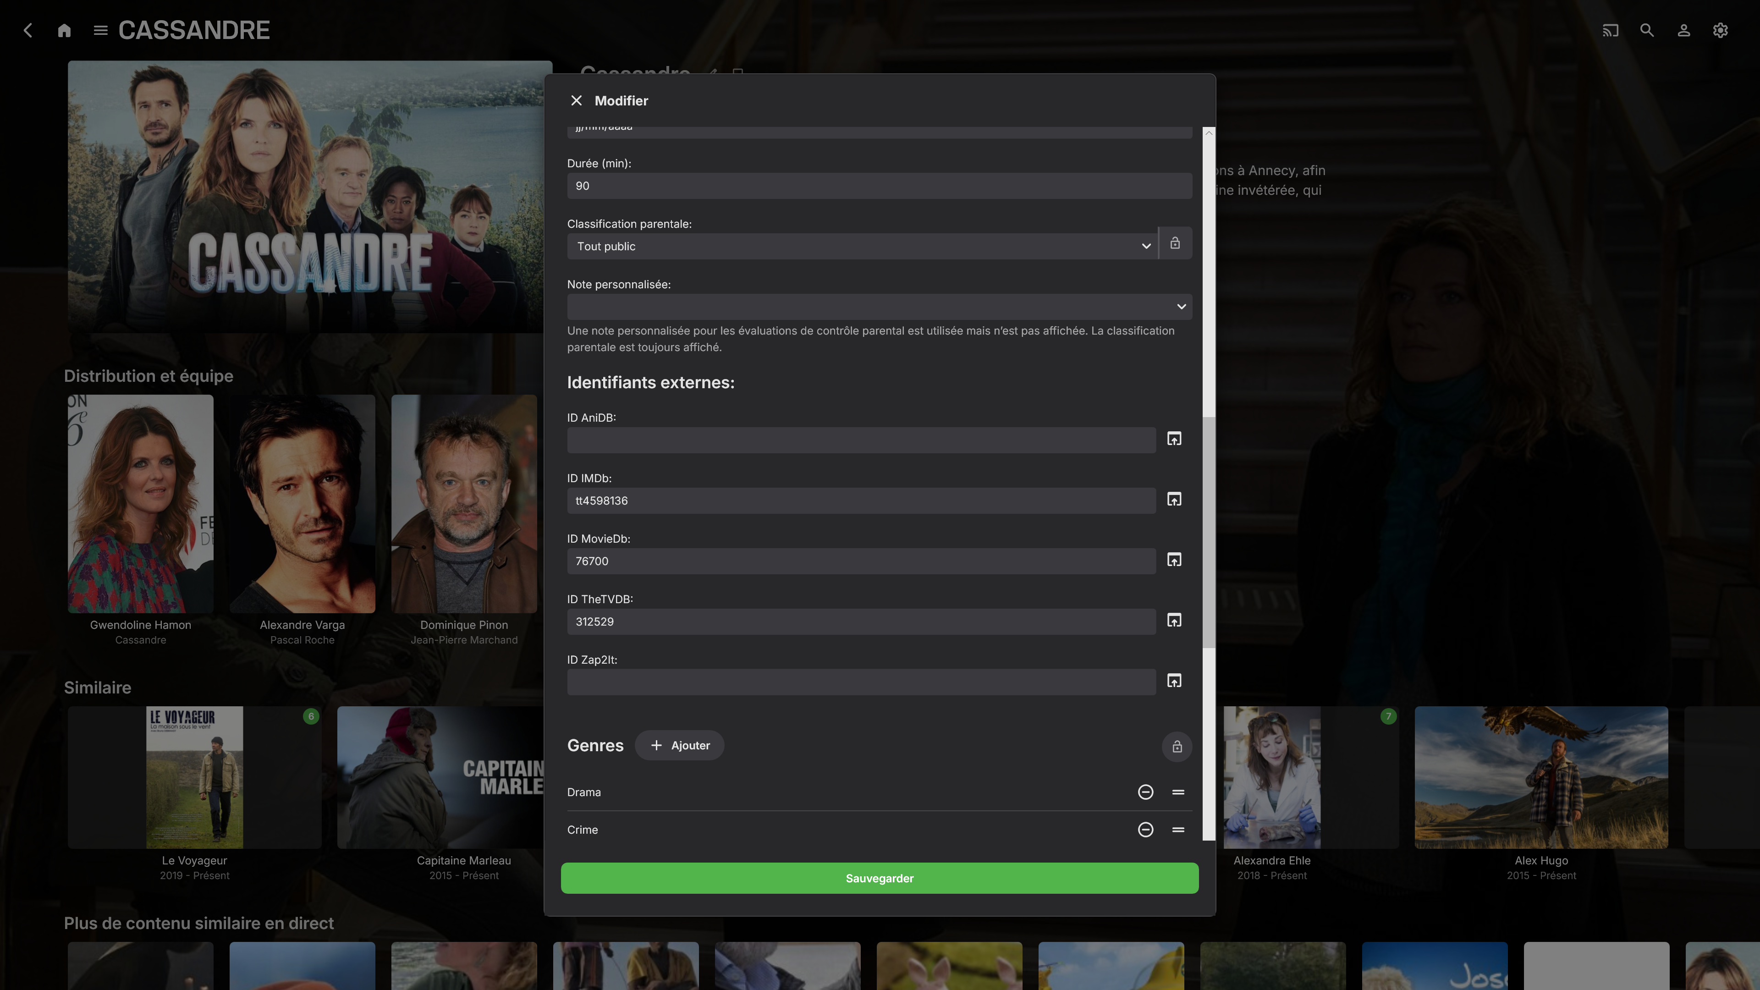Remove the Drama genre
1760x990 pixels.
[1145, 792]
